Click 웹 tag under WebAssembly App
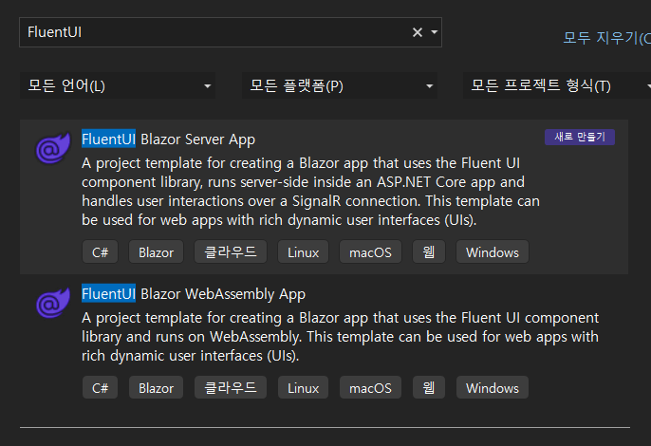The image size is (651, 446). (x=429, y=388)
